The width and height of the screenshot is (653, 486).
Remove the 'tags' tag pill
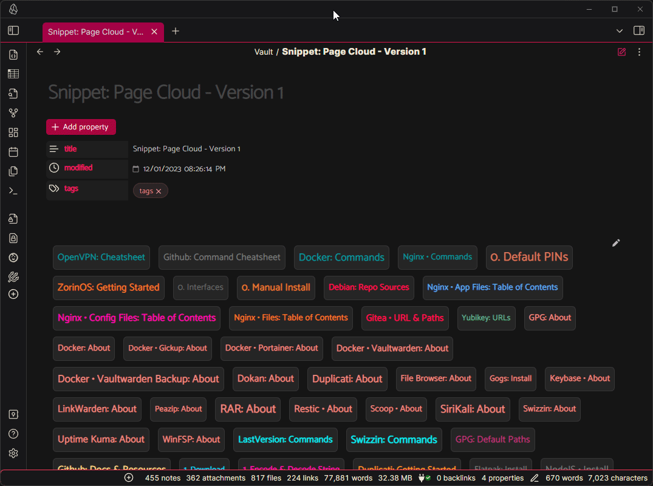pyautogui.click(x=159, y=191)
